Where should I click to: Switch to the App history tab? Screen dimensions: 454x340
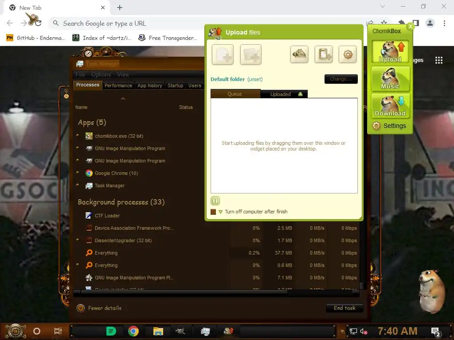point(150,85)
